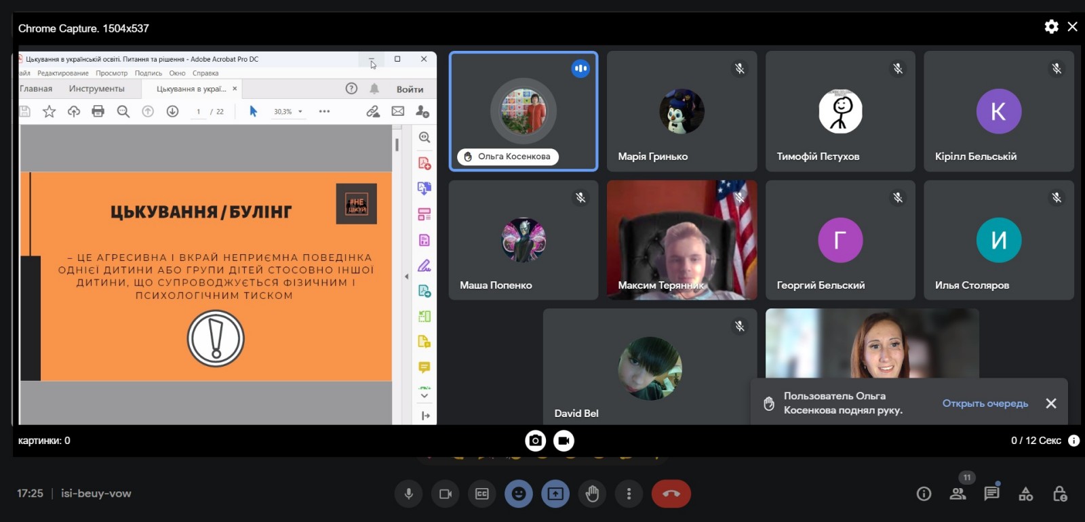Image resolution: width=1085 pixels, height=522 pixels.
Task: Open emoji reactions in Meet
Action: [519, 494]
